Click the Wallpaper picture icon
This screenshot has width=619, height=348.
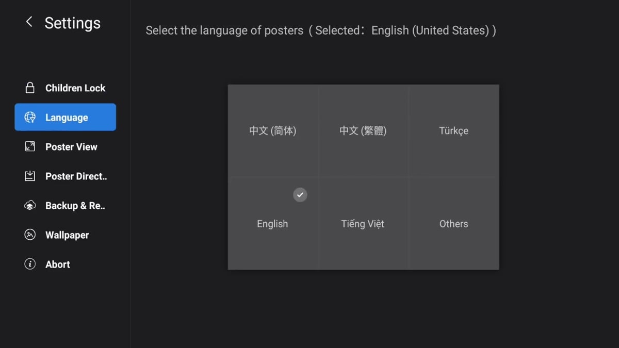[x=30, y=235]
